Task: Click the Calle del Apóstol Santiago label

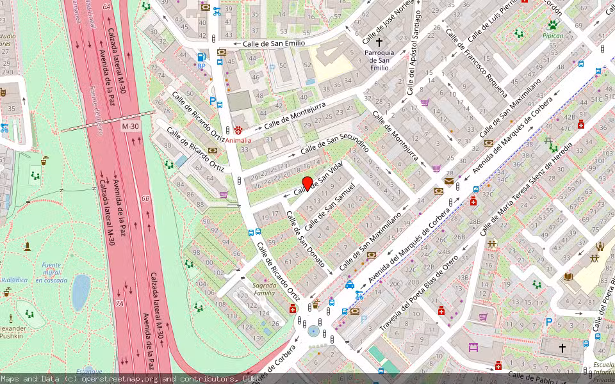Action: pos(413,52)
